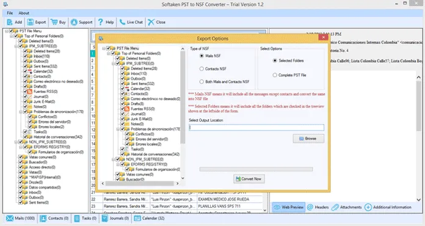
Task: Open Help question mark icon
Action: tap(101, 22)
